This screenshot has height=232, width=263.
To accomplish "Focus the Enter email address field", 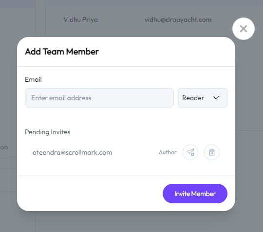I will pyautogui.click(x=99, y=98).
